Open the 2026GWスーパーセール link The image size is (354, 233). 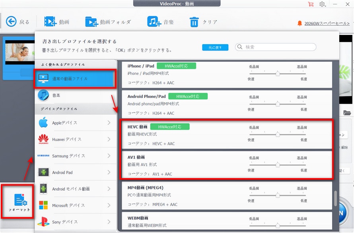[327, 23]
